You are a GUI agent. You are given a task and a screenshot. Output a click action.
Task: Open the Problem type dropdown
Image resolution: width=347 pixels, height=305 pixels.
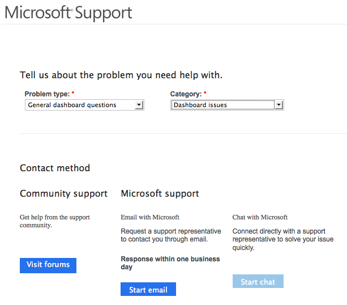tap(80, 105)
